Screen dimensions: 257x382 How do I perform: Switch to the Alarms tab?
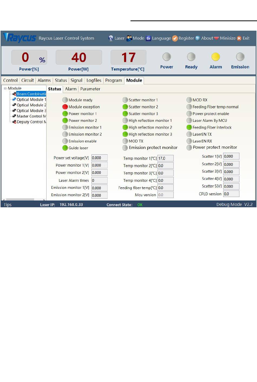[x=44, y=80]
